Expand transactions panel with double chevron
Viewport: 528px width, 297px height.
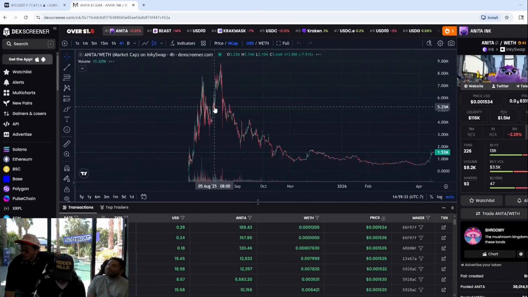[452, 208]
